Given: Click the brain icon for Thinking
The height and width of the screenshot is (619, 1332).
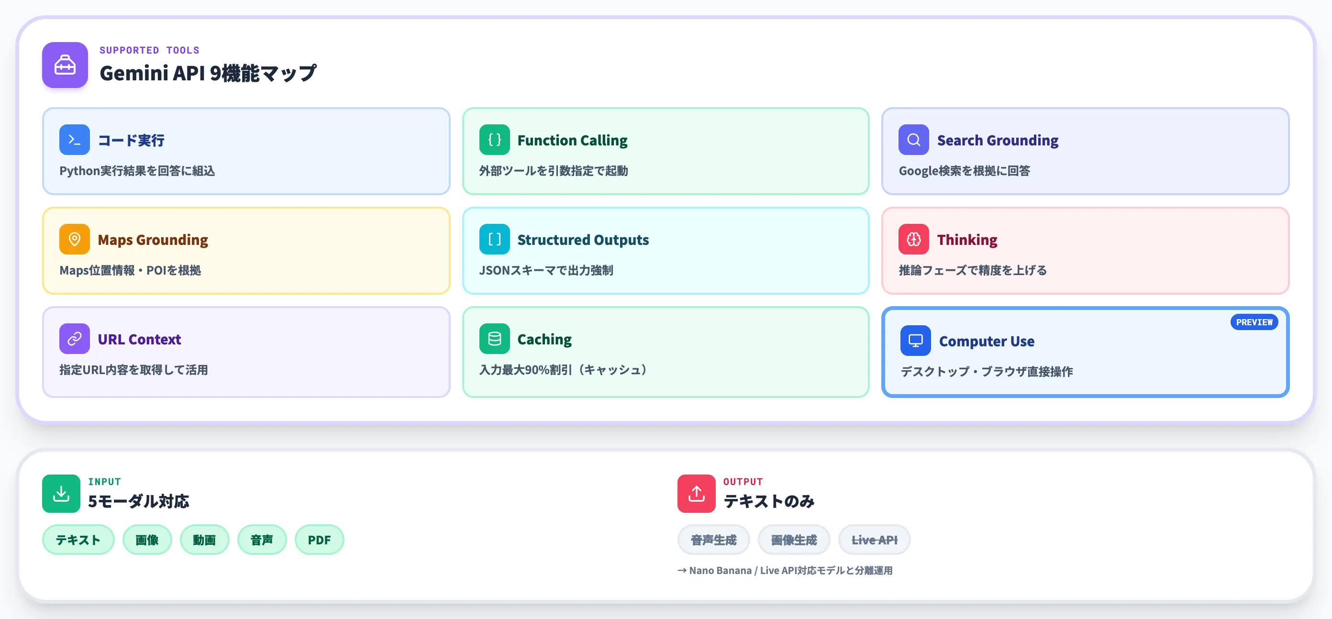Looking at the screenshot, I should tap(914, 240).
